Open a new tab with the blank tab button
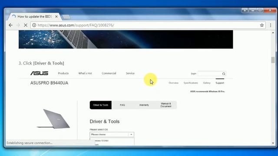Screen dimensions: 278x156 click(66, 17)
